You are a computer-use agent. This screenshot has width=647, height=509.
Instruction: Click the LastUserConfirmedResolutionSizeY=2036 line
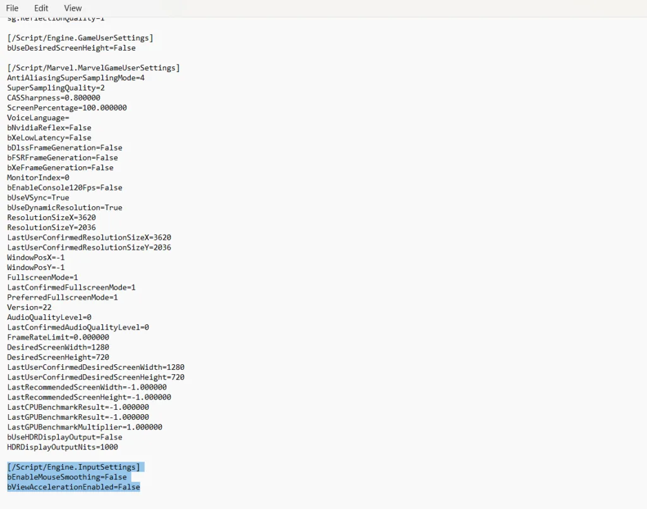click(x=89, y=247)
